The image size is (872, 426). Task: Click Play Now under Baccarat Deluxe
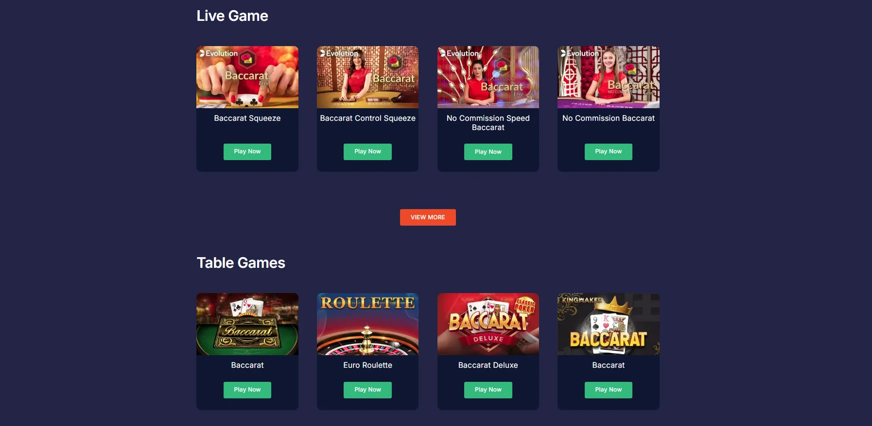coord(488,390)
